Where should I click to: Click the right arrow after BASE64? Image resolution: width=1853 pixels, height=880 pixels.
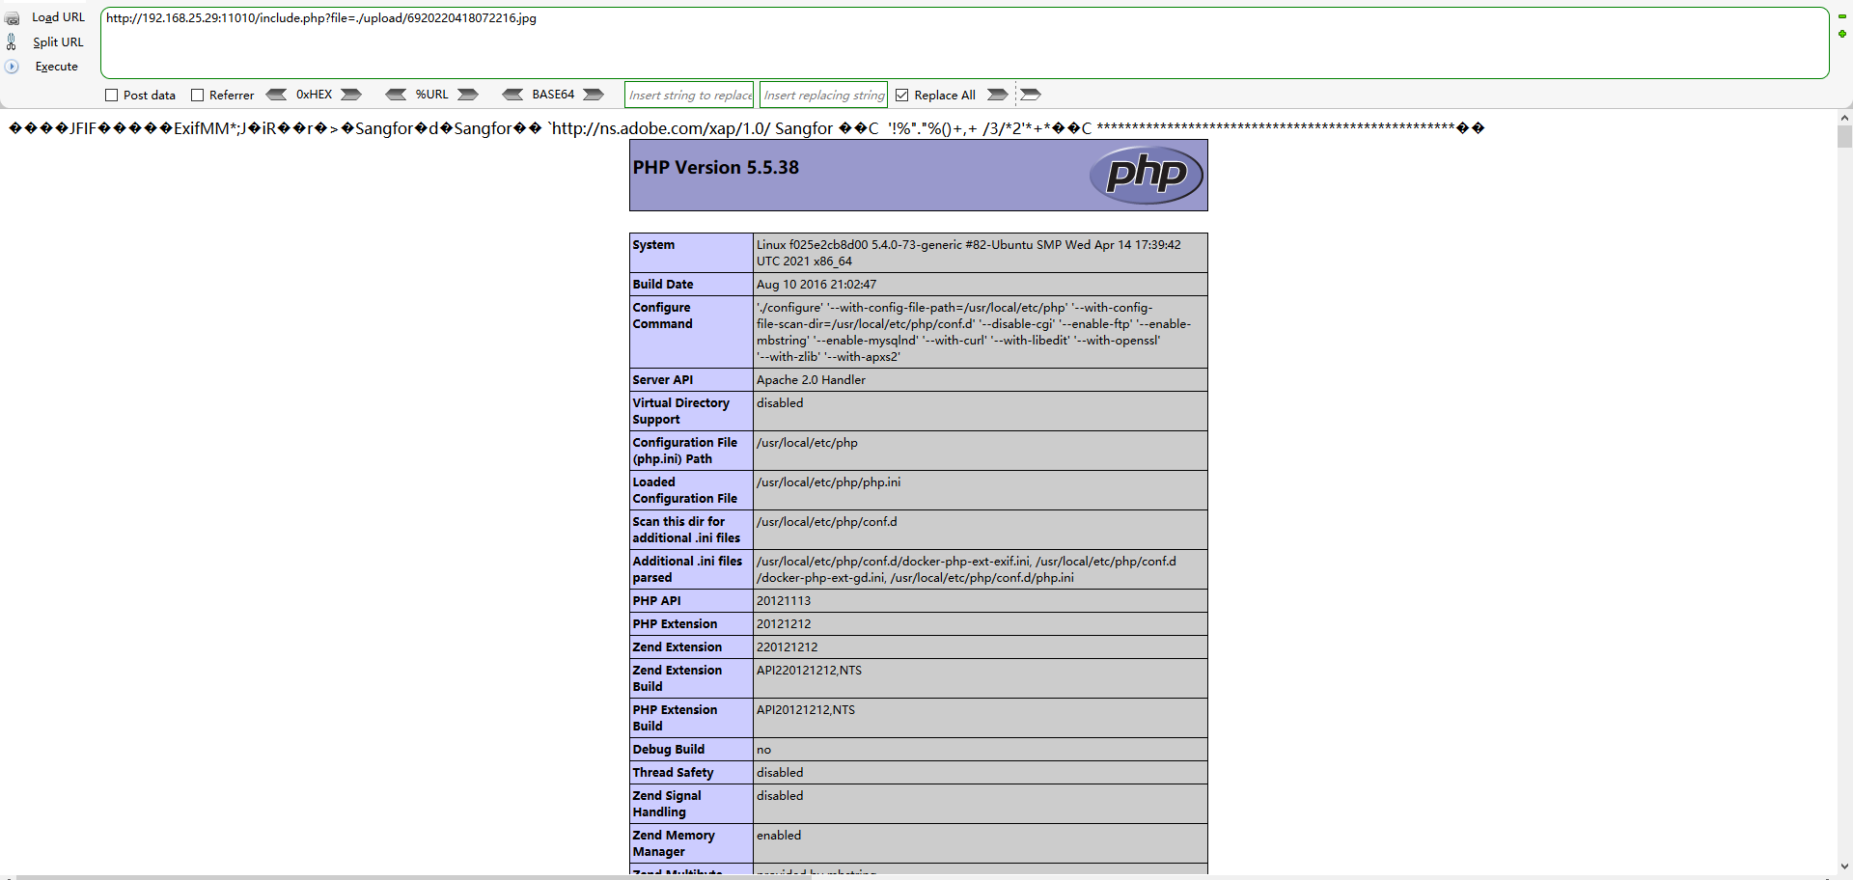click(x=594, y=95)
